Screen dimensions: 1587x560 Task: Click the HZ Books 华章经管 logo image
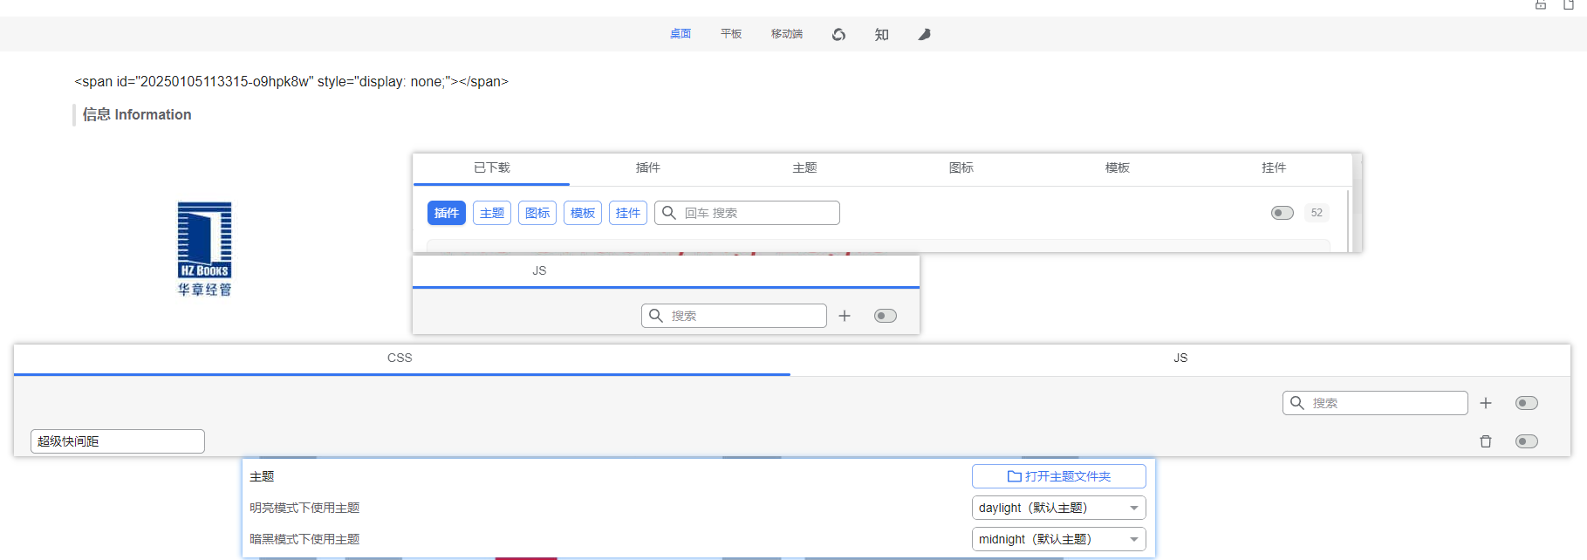click(205, 249)
